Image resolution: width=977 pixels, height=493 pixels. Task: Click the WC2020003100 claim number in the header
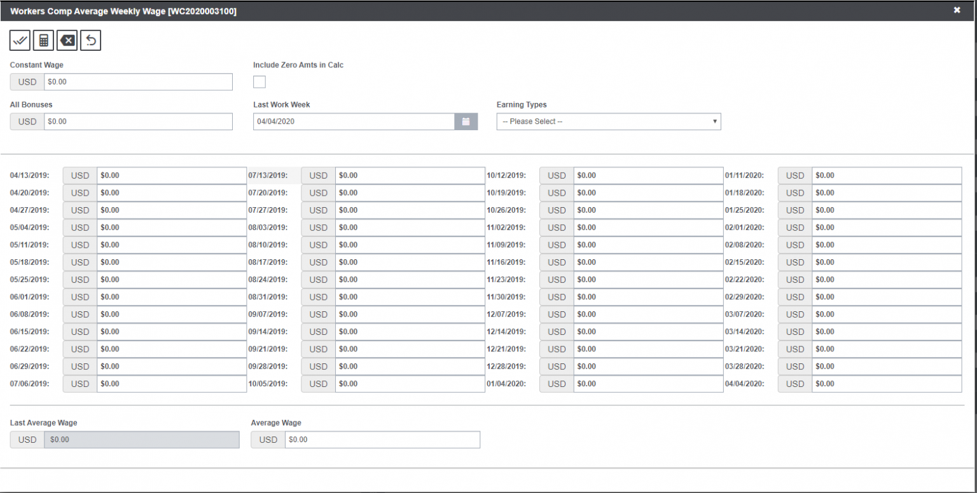(202, 11)
